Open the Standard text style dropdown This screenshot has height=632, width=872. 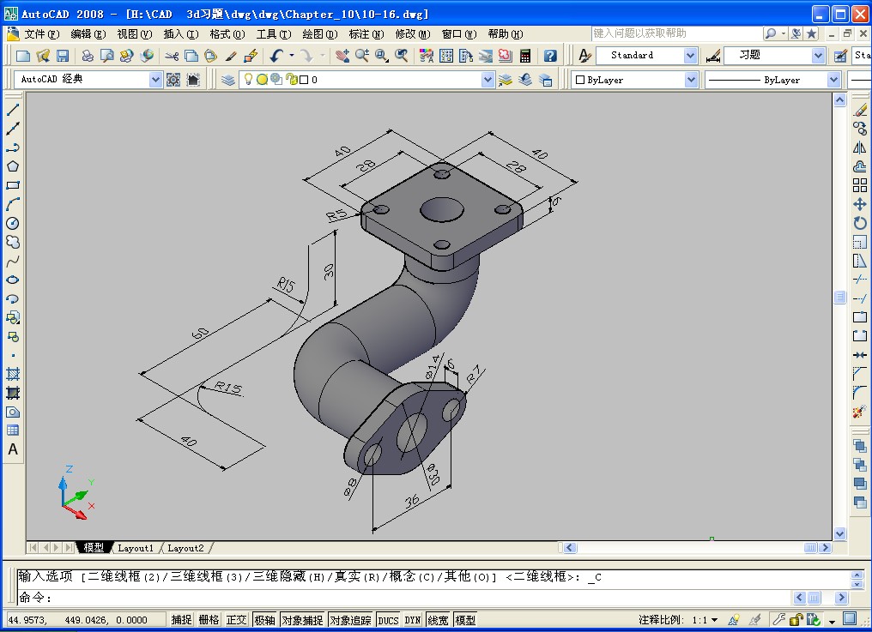pos(690,56)
